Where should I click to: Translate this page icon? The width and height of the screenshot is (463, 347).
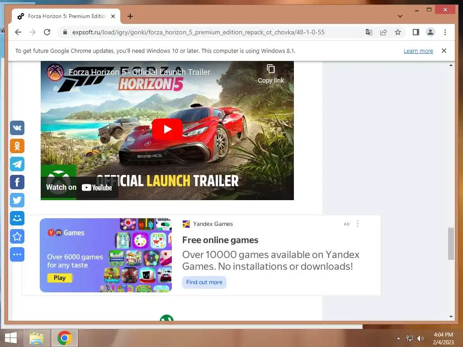(x=369, y=32)
